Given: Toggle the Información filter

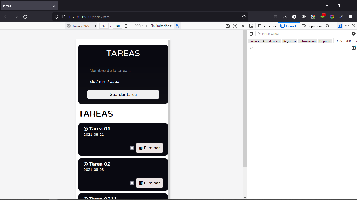Looking at the screenshot, I should [308, 41].
